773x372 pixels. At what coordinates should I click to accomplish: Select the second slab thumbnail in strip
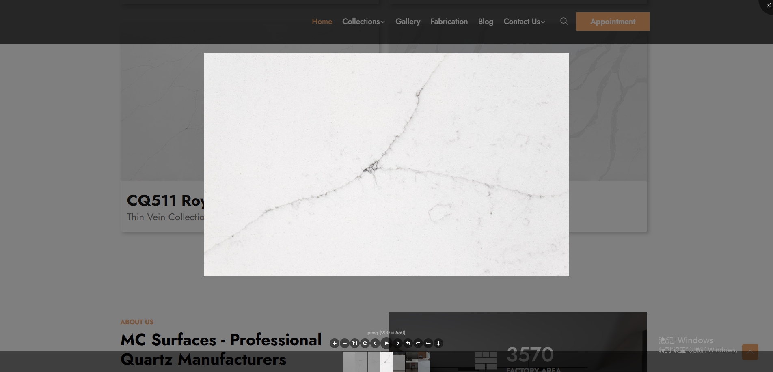361,362
